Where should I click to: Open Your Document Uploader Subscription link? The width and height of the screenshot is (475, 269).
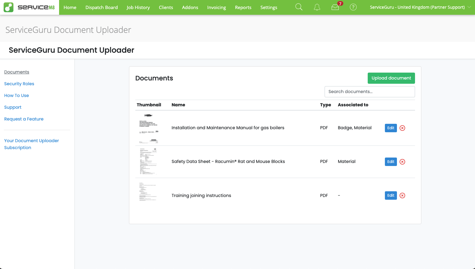pos(31,144)
